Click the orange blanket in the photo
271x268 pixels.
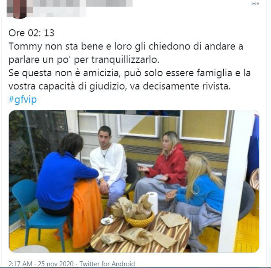(x=85, y=213)
